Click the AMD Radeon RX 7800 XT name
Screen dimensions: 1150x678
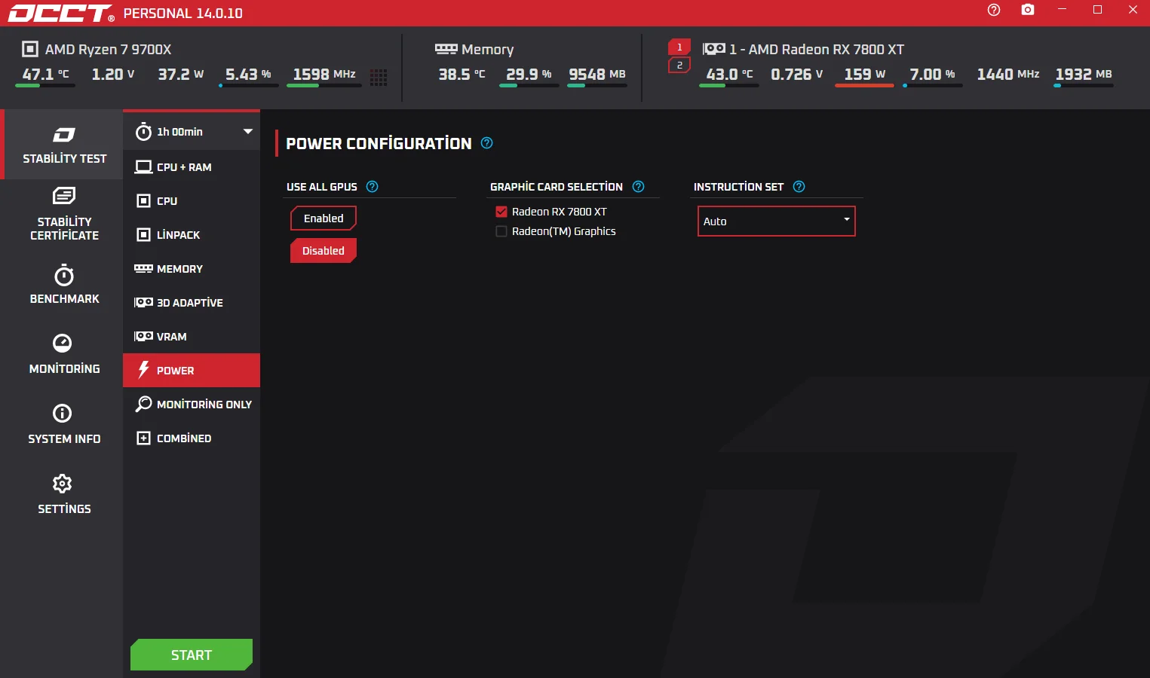click(x=817, y=49)
